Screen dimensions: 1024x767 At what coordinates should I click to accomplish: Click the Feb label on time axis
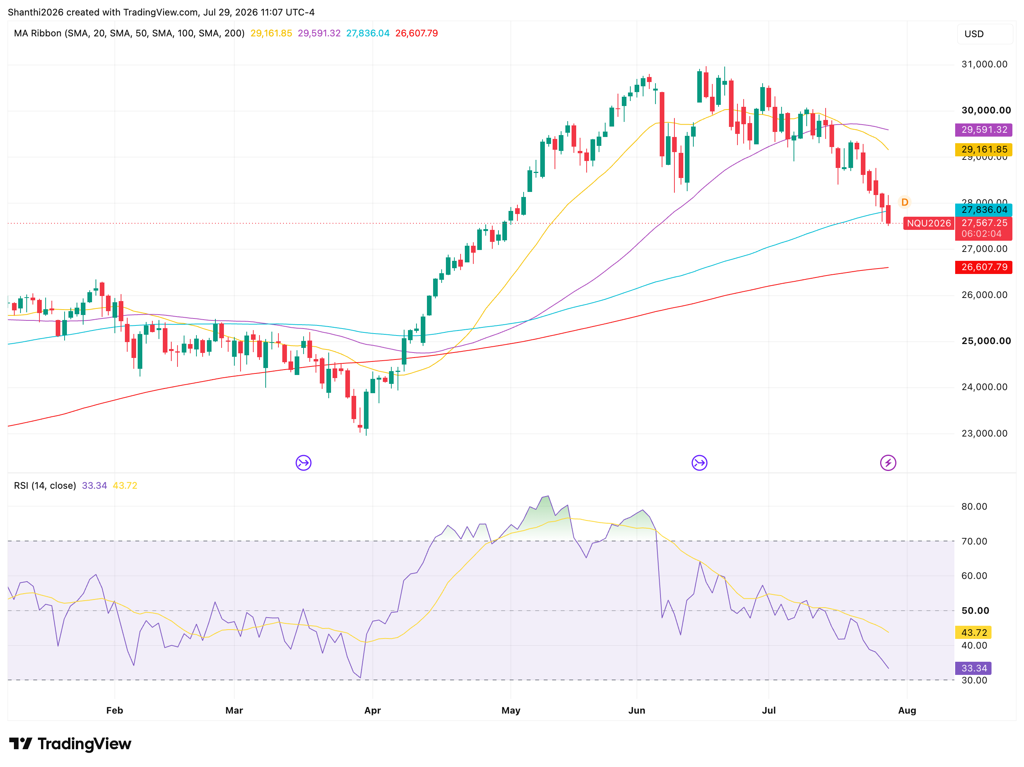pos(114,710)
